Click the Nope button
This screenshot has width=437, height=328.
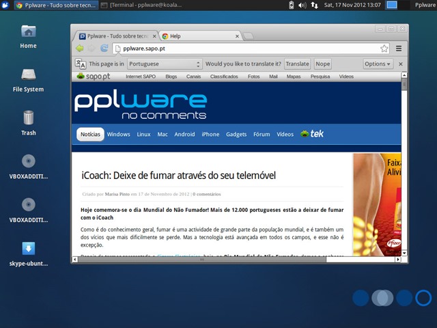(x=323, y=64)
